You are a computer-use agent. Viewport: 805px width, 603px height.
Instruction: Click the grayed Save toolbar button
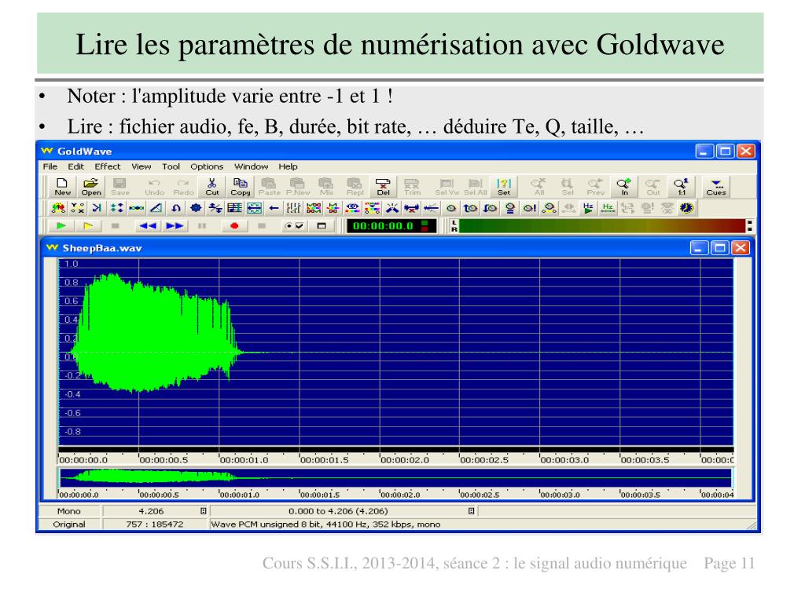click(119, 187)
